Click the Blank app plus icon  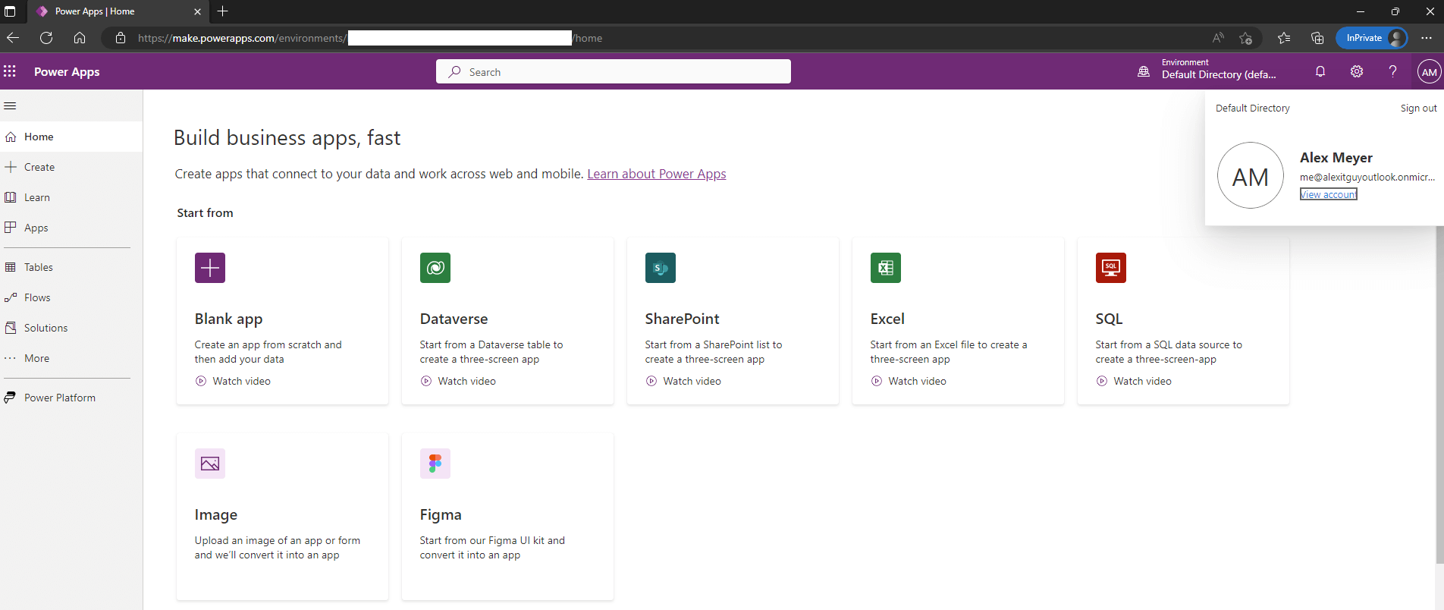coord(210,268)
